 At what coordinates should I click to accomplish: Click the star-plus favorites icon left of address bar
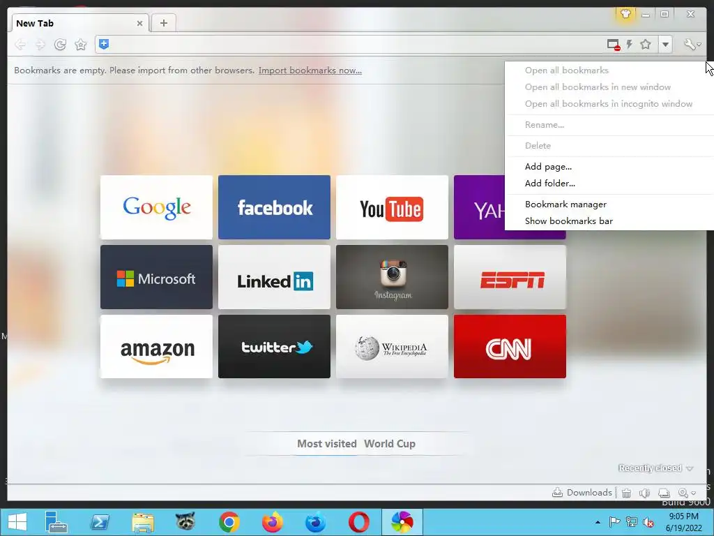click(x=81, y=44)
